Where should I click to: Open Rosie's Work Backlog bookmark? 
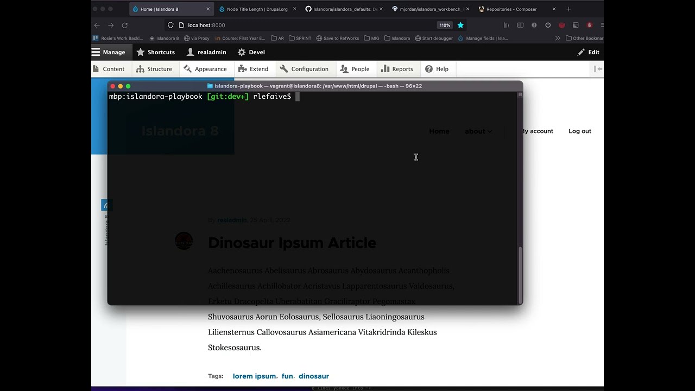click(x=118, y=39)
